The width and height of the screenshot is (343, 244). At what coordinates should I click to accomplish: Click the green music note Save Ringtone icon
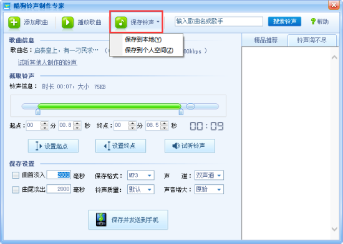click(121, 22)
